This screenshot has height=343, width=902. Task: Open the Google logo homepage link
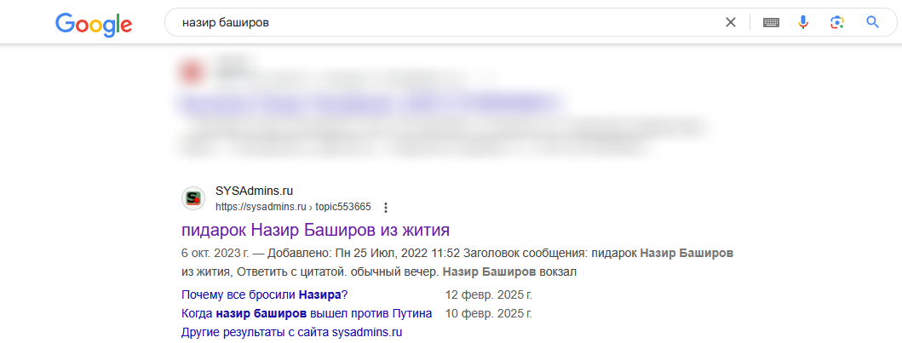tap(94, 24)
